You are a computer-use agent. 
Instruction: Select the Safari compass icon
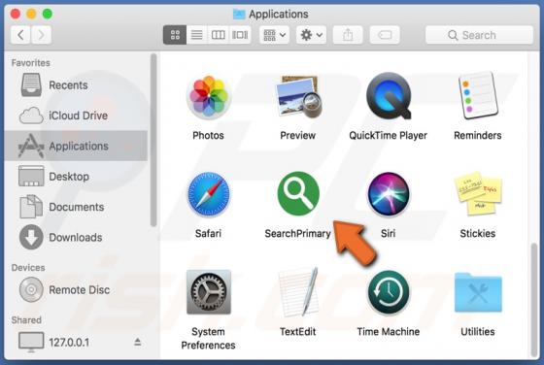[208, 194]
